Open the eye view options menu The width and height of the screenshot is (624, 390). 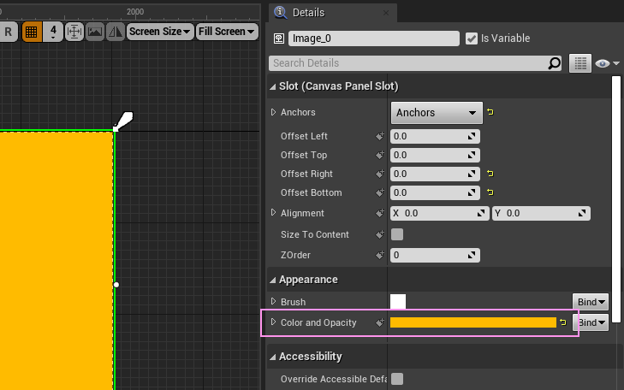click(607, 63)
